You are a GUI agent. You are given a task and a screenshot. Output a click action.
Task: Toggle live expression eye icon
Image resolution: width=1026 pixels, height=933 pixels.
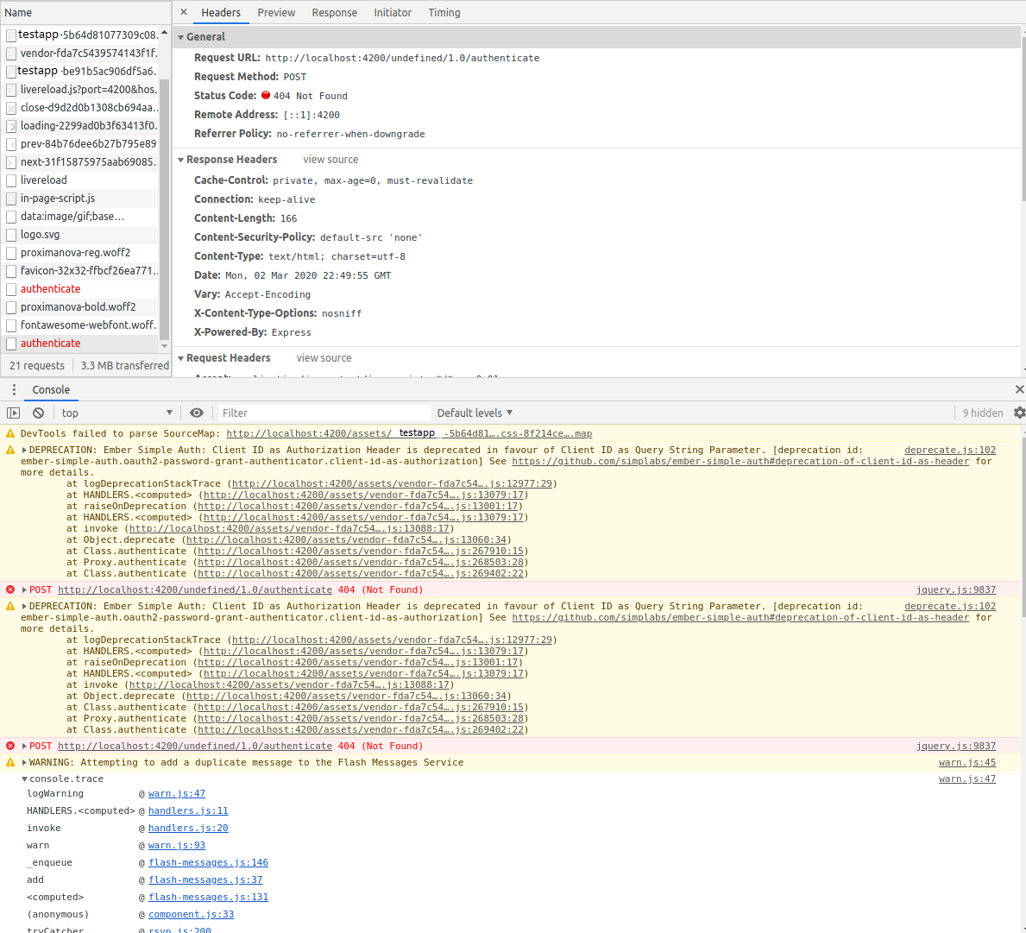(196, 413)
